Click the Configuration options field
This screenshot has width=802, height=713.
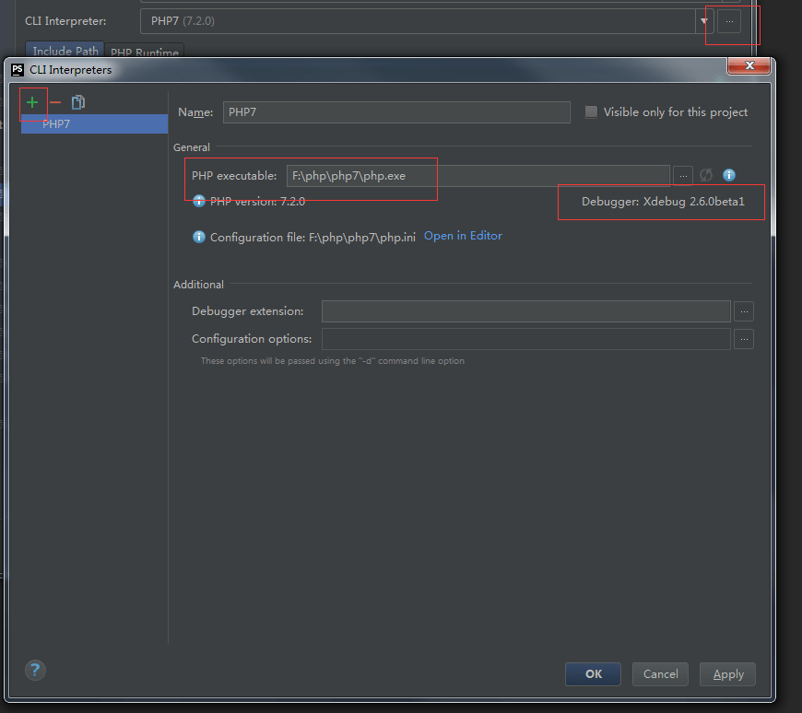click(x=525, y=339)
